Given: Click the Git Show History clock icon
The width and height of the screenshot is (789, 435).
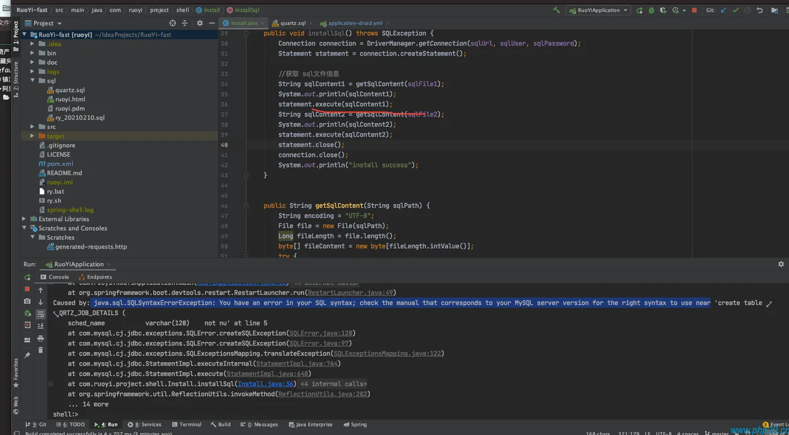Looking at the screenshot, I should pyautogui.click(x=747, y=10).
